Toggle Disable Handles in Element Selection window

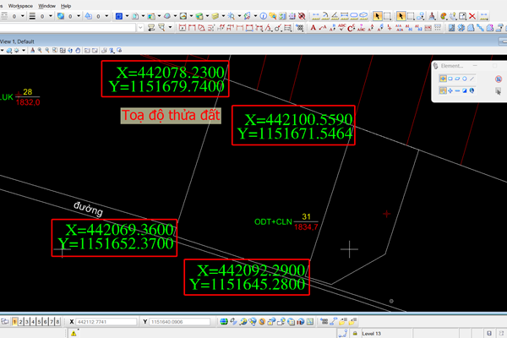point(499,79)
